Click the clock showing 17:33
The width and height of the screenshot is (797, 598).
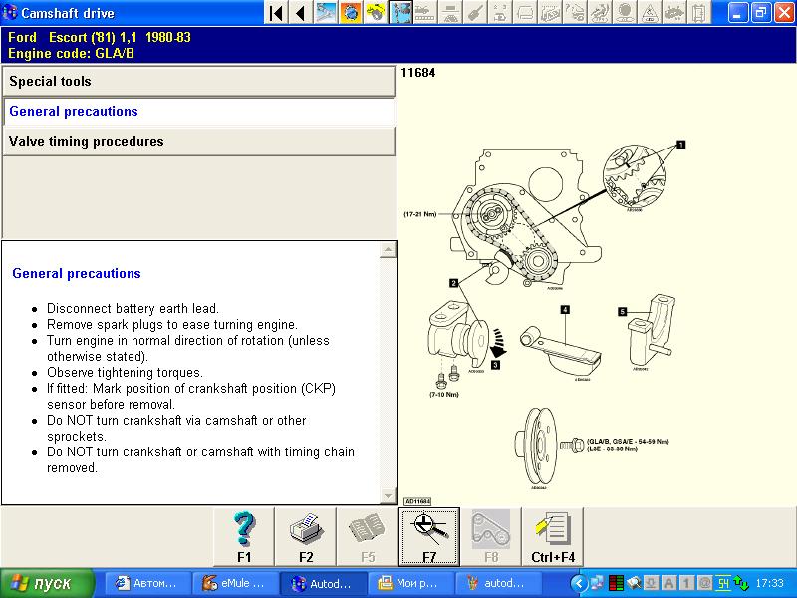coord(769,583)
